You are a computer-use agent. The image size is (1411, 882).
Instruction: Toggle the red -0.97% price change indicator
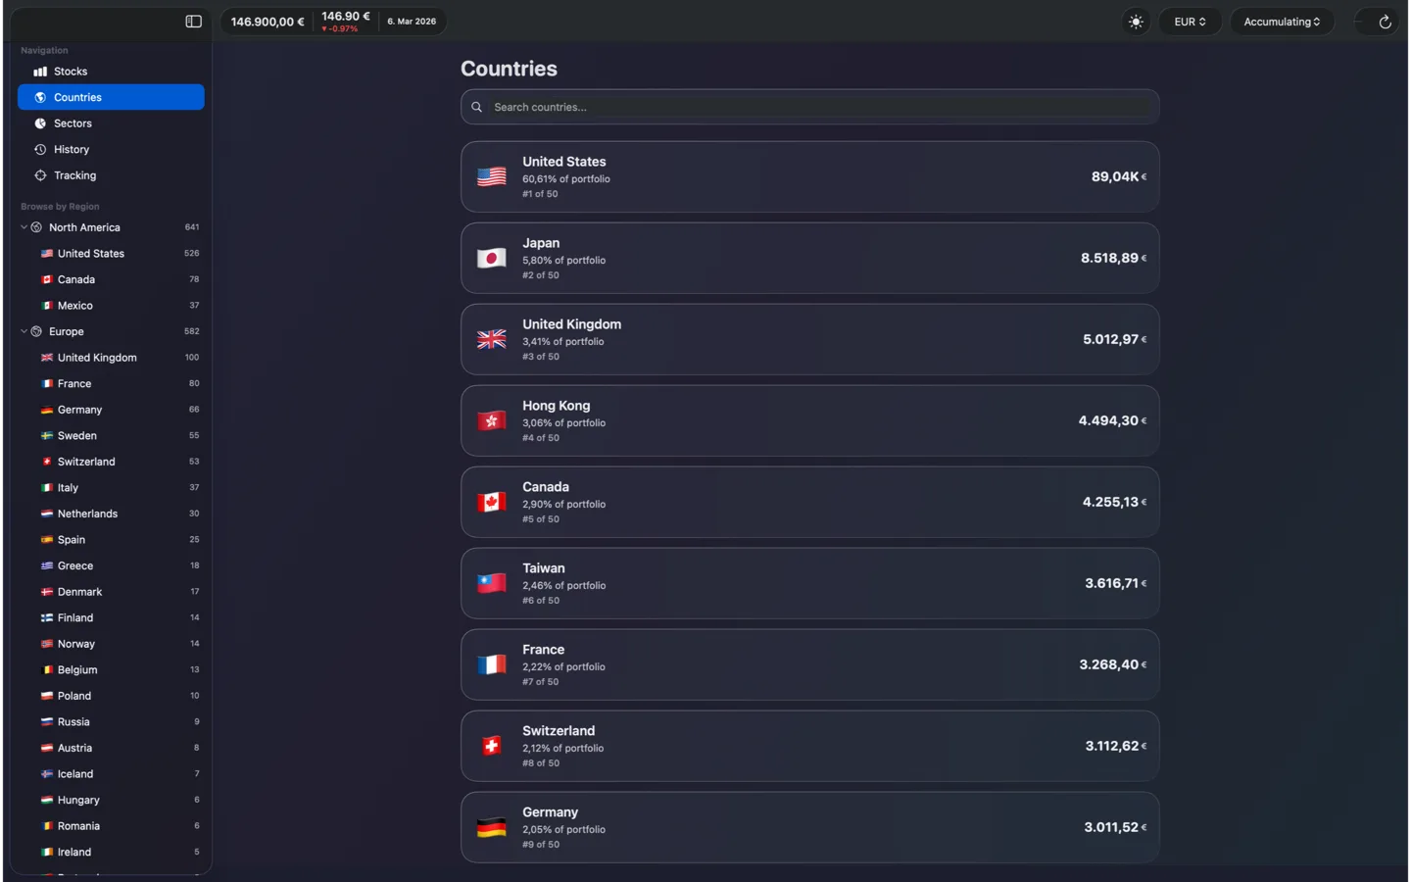click(340, 28)
